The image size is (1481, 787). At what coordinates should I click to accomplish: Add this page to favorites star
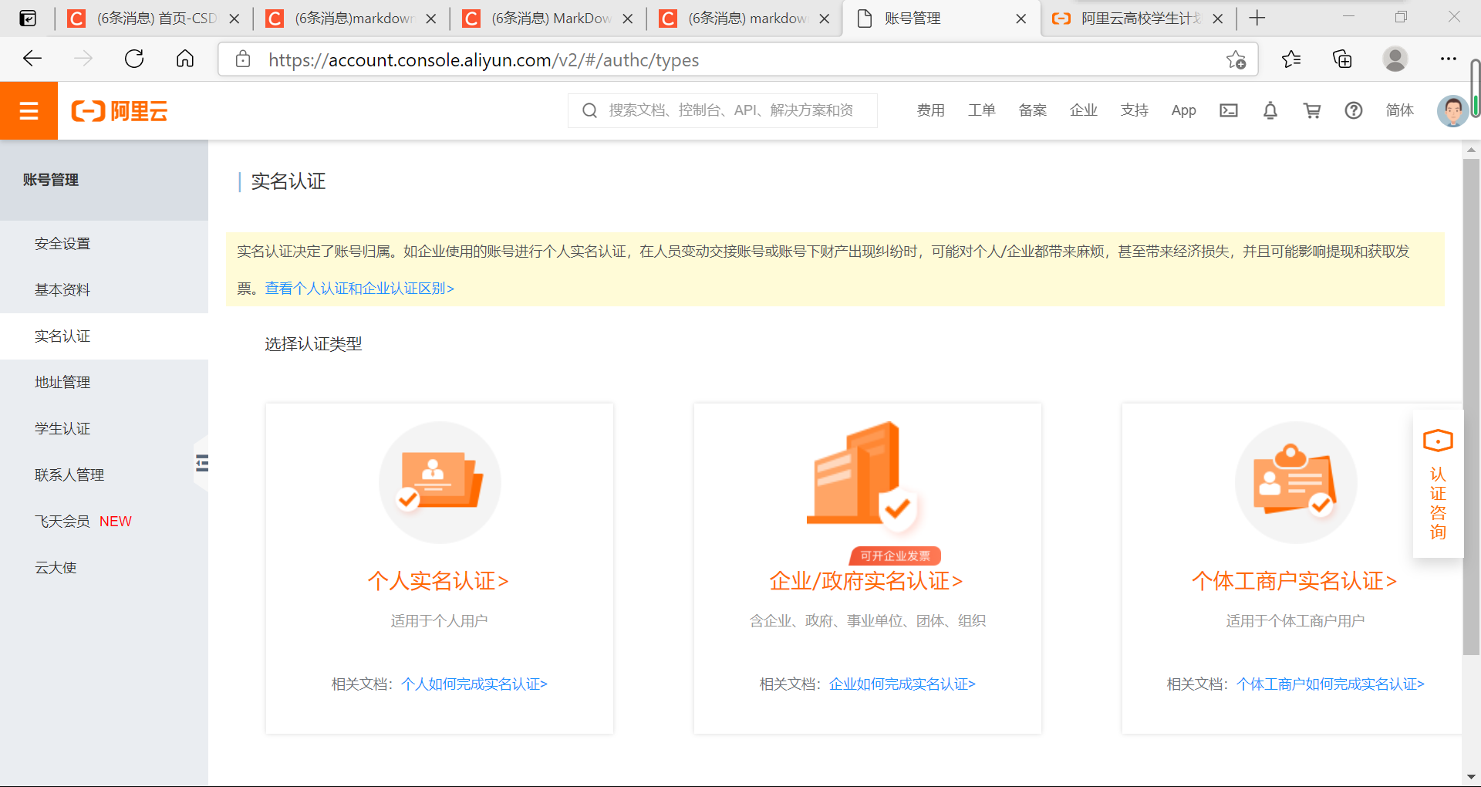click(1236, 59)
